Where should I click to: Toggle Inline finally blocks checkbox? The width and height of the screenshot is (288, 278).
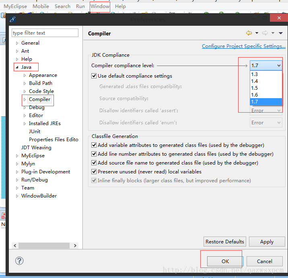coord(94,181)
